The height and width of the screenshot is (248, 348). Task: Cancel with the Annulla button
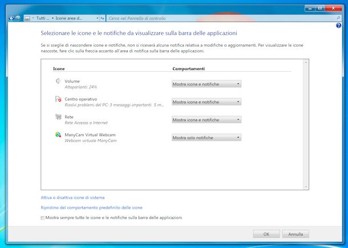pyautogui.click(x=296, y=234)
